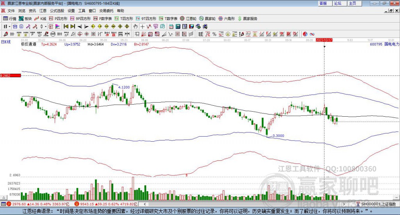This screenshot has width=400, height=215.
Task: Open 赢家服务 service link
Action: click(247, 19)
